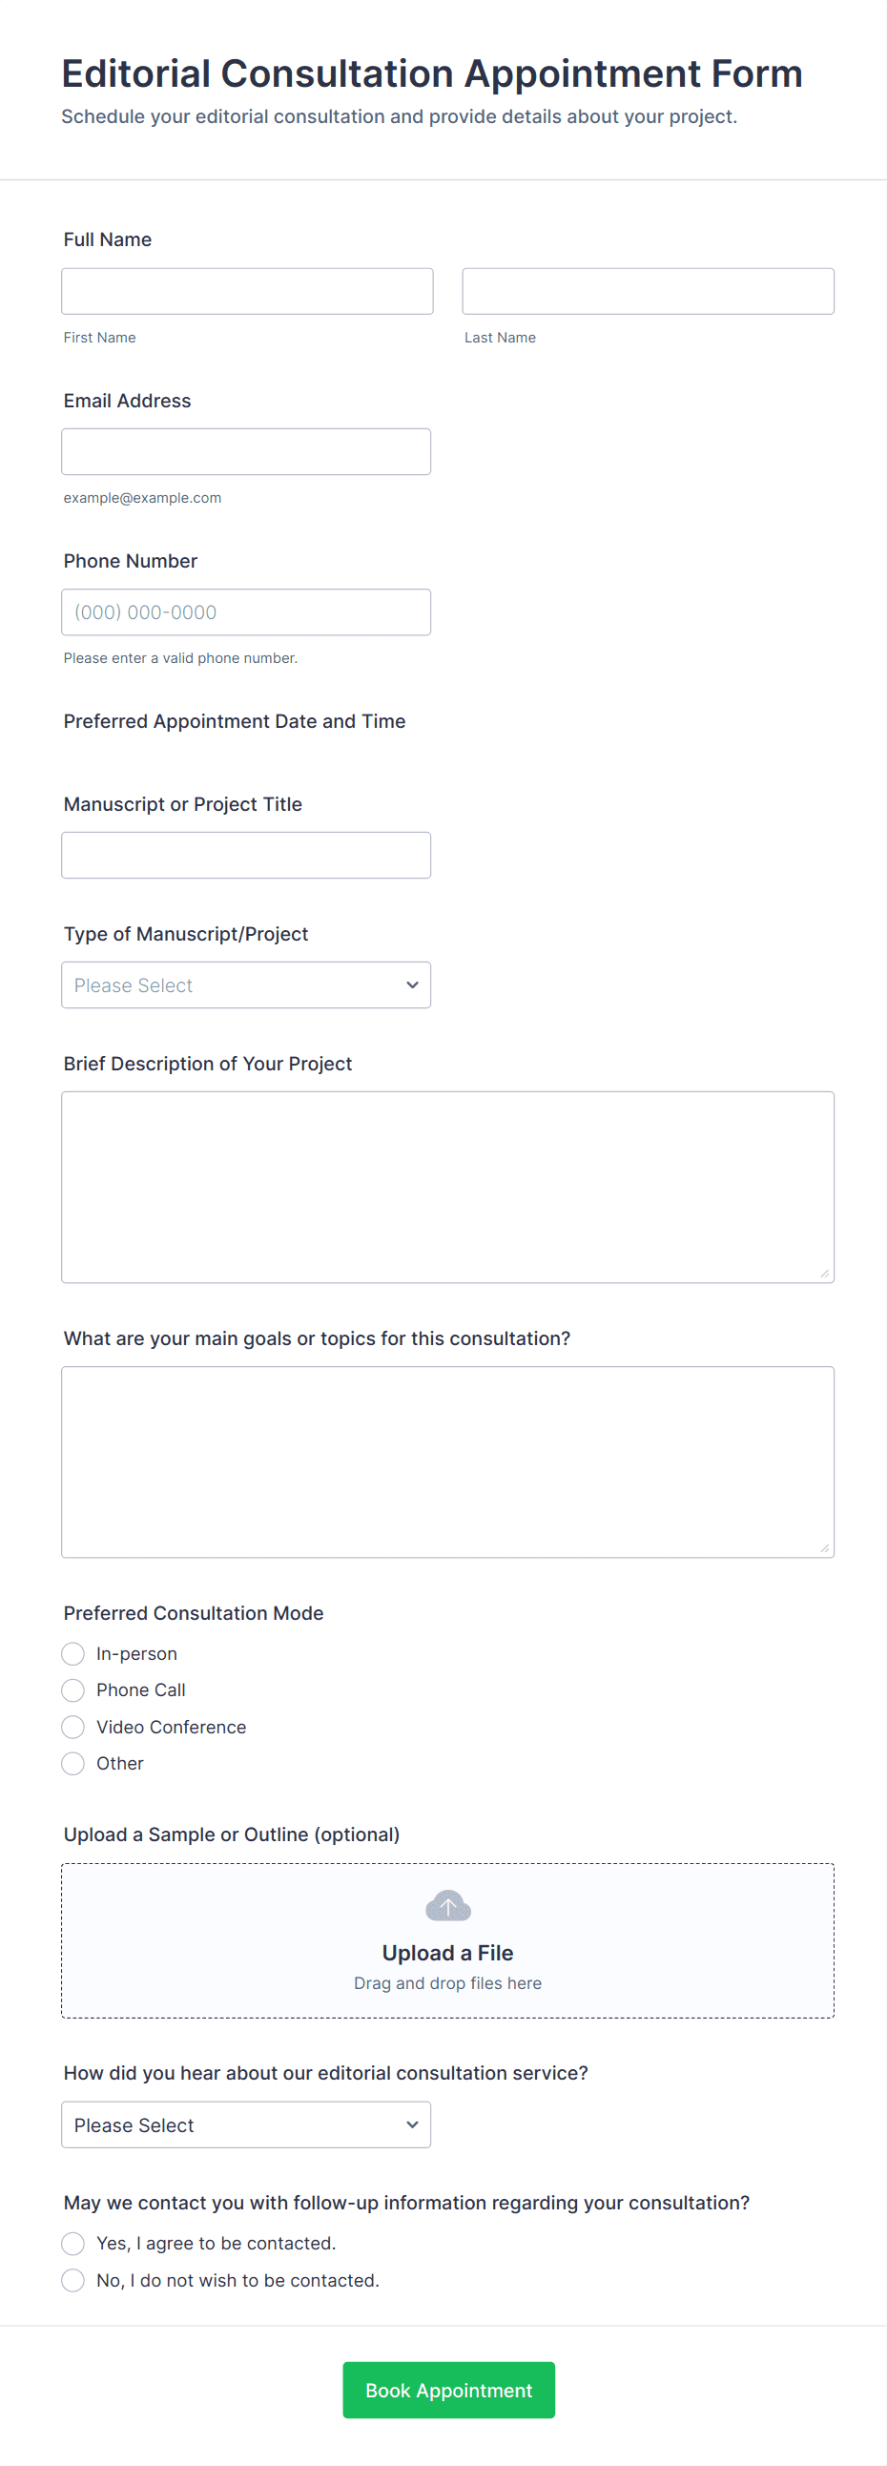
Task: Agree to be contacted for follow-up
Action: (72, 2243)
